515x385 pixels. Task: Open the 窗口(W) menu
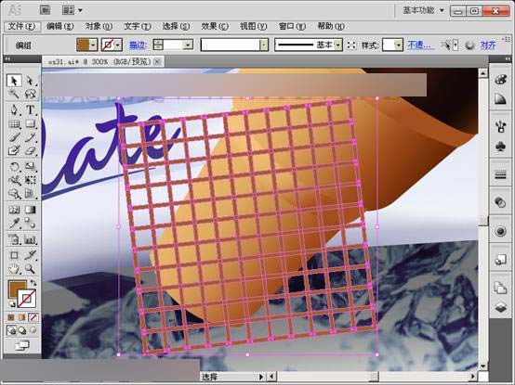[x=292, y=26]
